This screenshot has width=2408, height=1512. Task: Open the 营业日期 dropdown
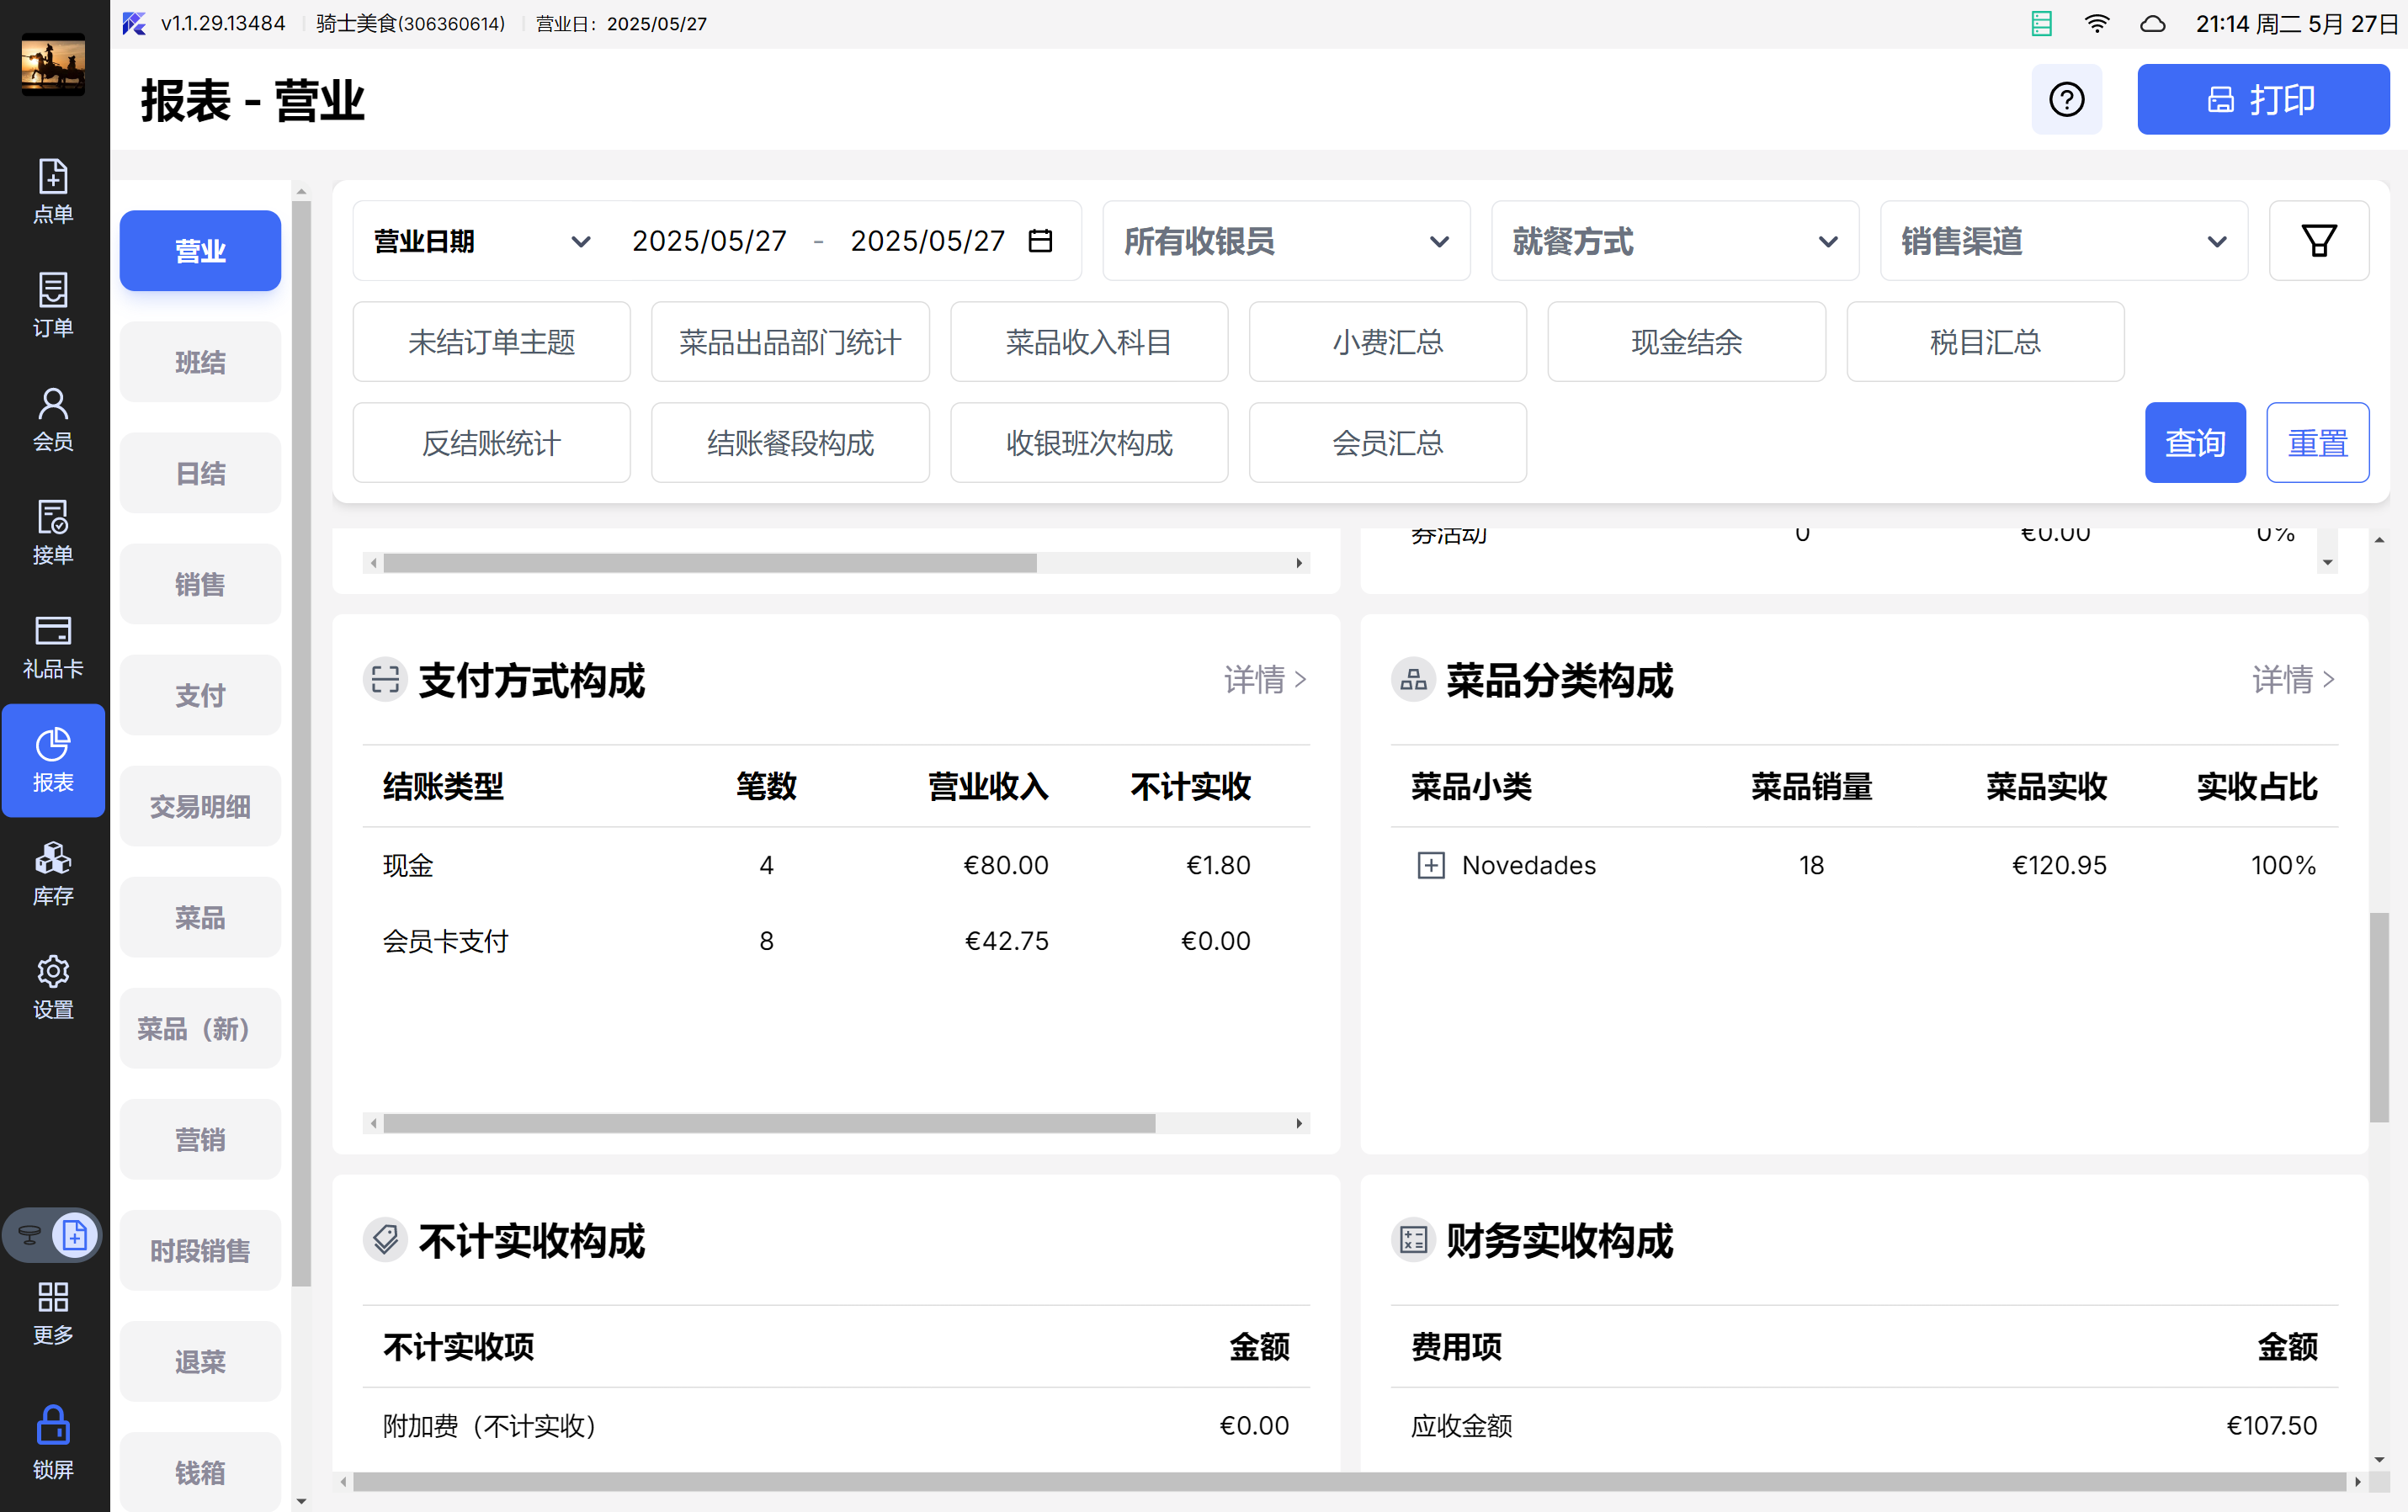[482, 241]
